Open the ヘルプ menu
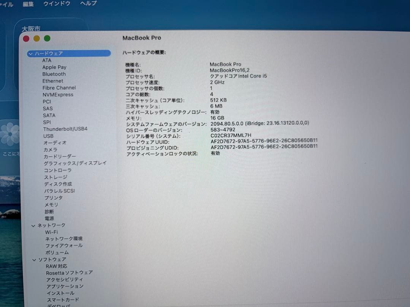 (88, 3)
